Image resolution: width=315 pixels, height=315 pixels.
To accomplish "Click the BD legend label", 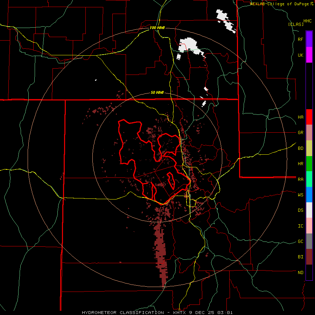I will [300, 148].
